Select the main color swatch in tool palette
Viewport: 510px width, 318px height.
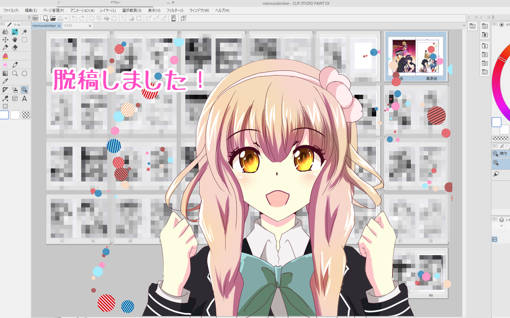(x=4, y=115)
